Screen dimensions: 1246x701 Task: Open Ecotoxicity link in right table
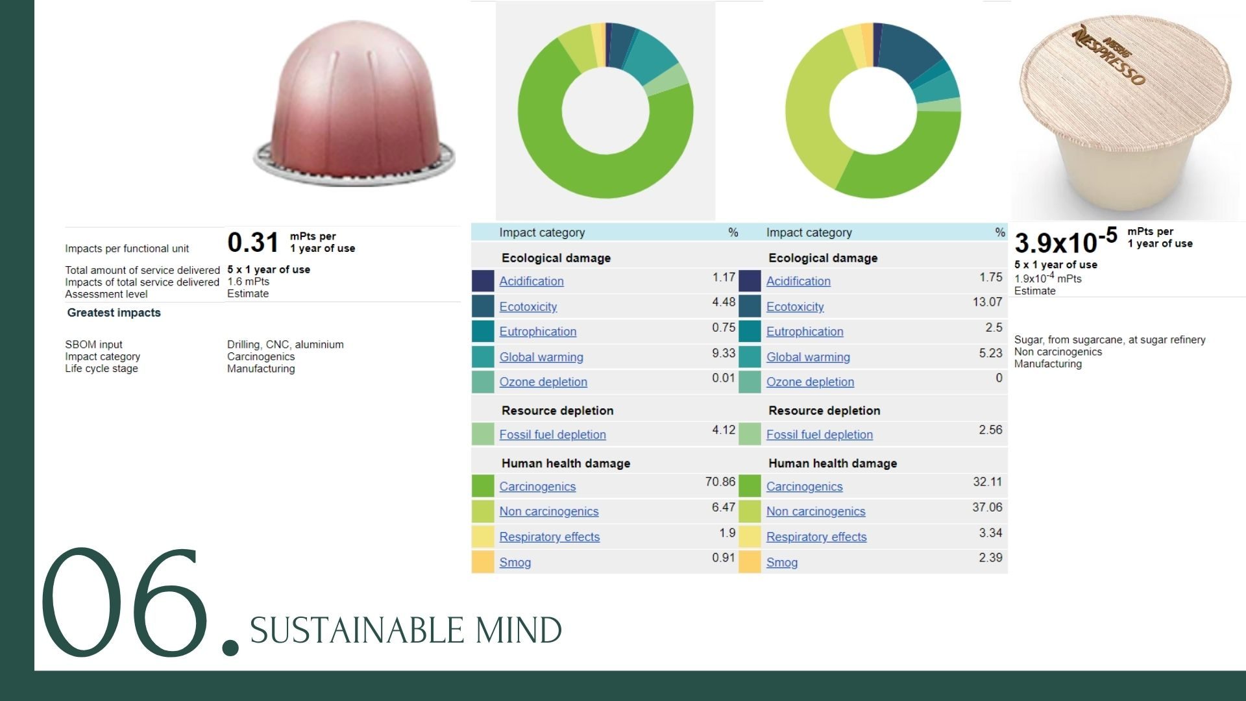(794, 306)
